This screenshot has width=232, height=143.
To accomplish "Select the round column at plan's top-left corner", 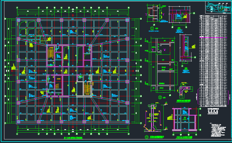I will [19, 20].
